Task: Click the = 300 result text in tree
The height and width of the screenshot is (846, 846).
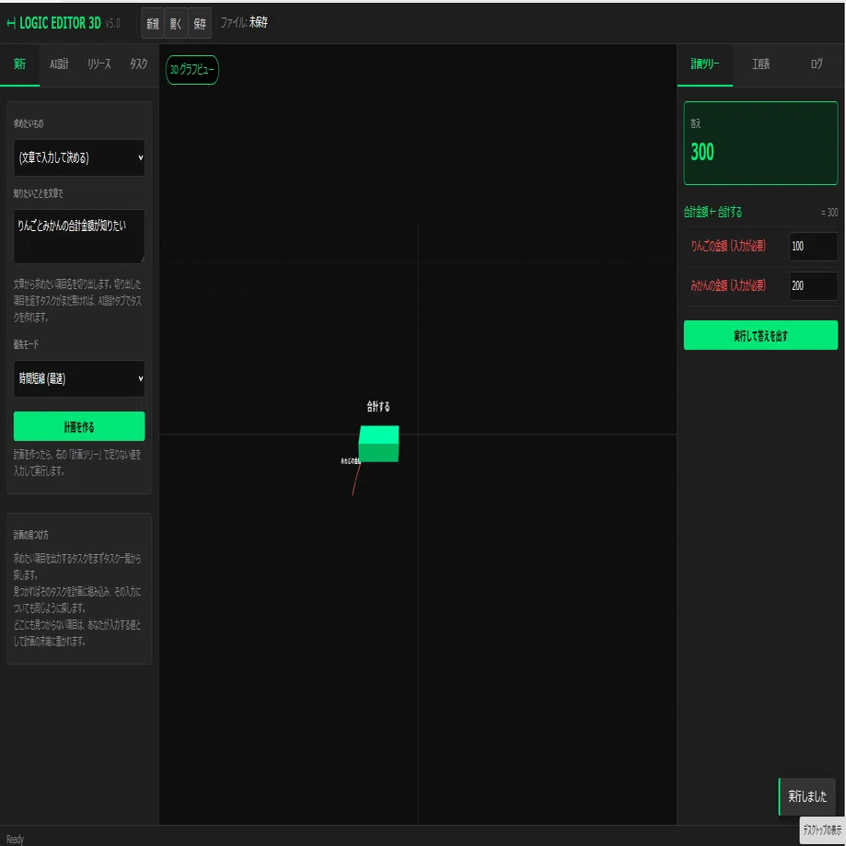Action: (829, 213)
